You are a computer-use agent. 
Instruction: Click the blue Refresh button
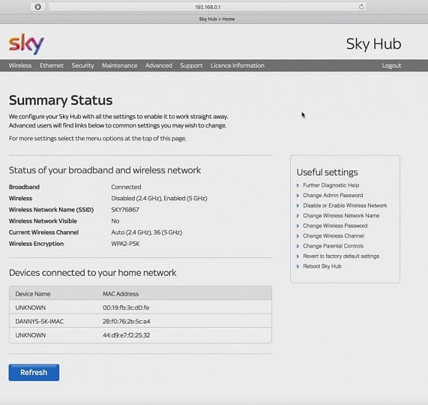(x=34, y=372)
